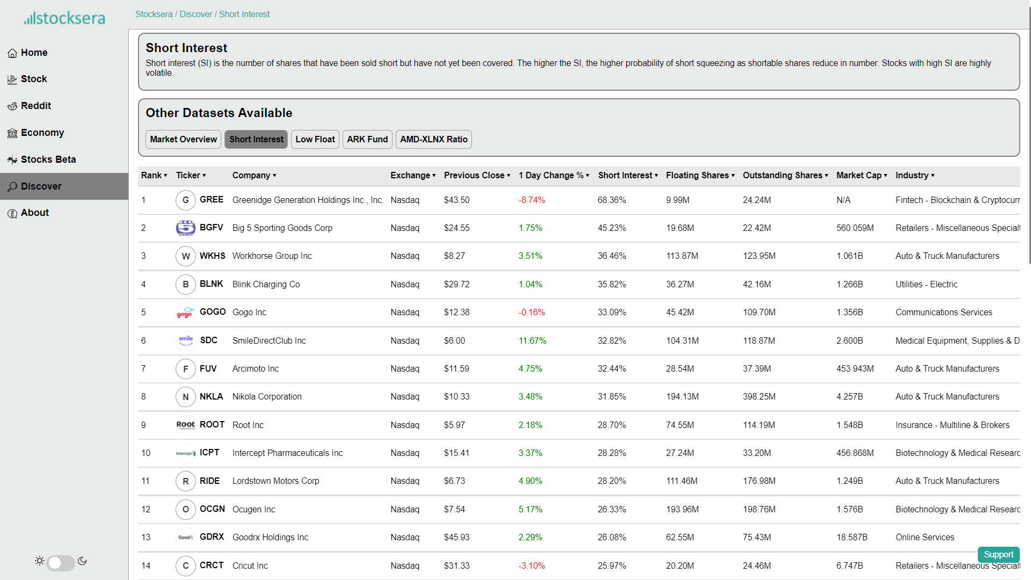Image resolution: width=1031 pixels, height=580 pixels.
Task: Click the Stocks Beta icon in sidebar
Action: (x=12, y=160)
